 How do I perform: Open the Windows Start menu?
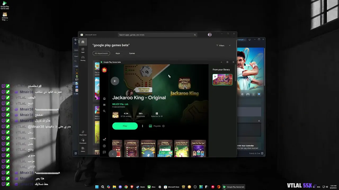coord(97,187)
